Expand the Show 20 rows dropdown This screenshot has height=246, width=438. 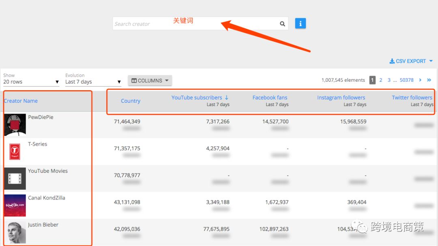31,82
